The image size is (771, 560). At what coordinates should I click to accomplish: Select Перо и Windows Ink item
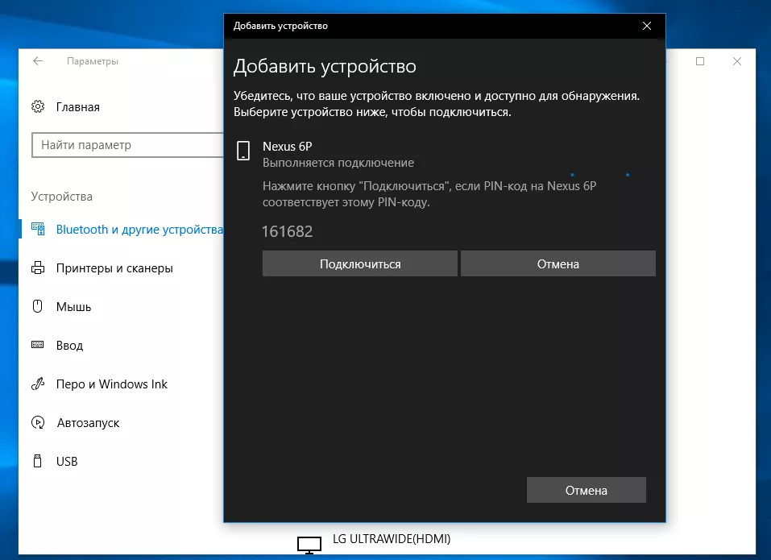112,384
